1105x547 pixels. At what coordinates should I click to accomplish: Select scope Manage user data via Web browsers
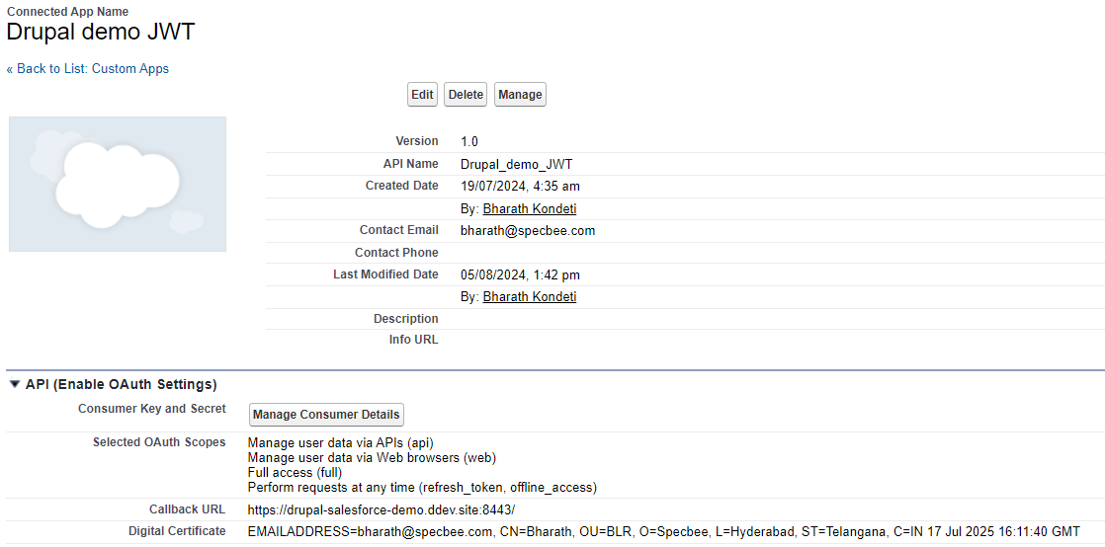pyautogui.click(x=372, y=458)
